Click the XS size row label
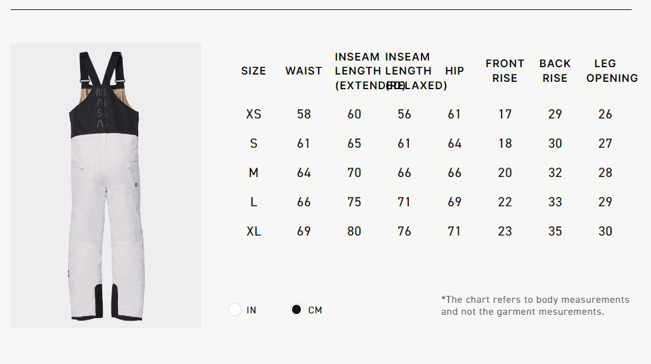 pyautogui.click(x=253, y=114)
